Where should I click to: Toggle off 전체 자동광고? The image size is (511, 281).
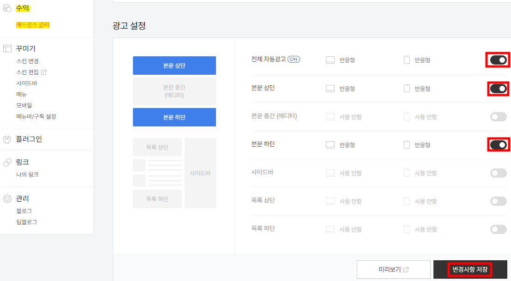(x=498, y=59)
